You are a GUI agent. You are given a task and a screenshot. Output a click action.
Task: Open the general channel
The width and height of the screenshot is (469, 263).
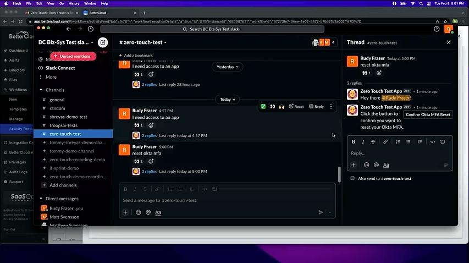(x=57, y=100)
